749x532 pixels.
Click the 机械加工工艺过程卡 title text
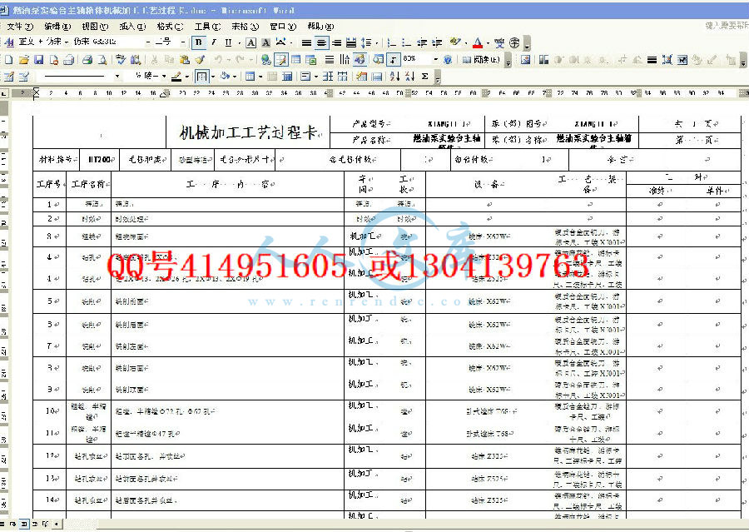[248, 132]
